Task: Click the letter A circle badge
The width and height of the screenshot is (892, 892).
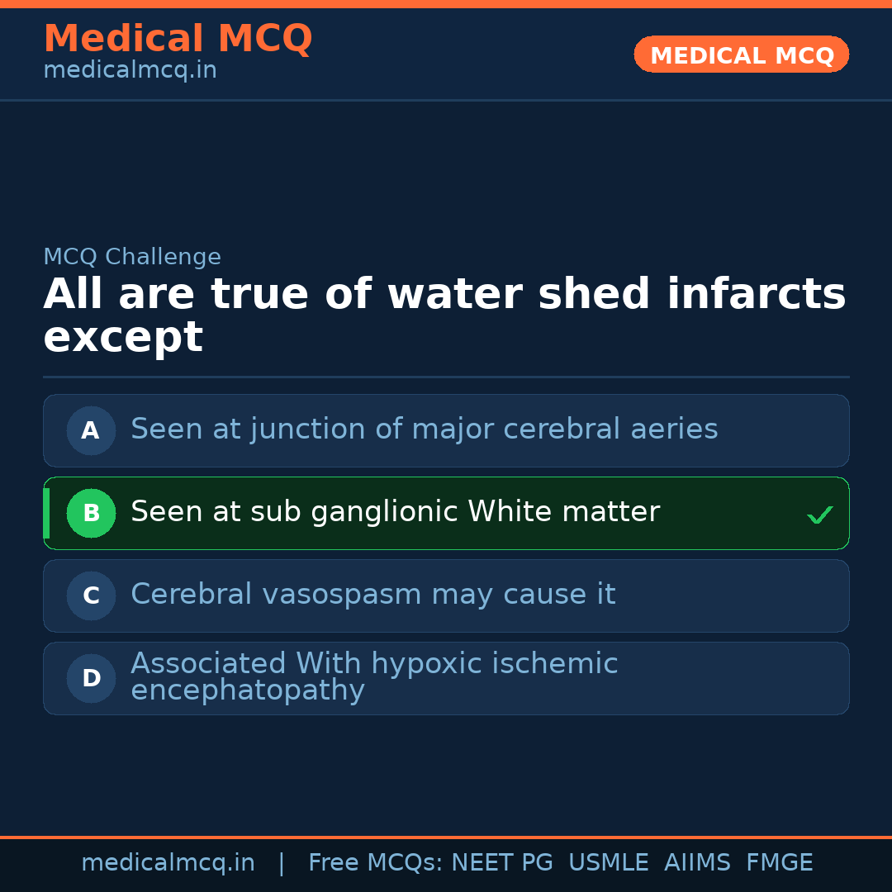Action: point(91,430)
